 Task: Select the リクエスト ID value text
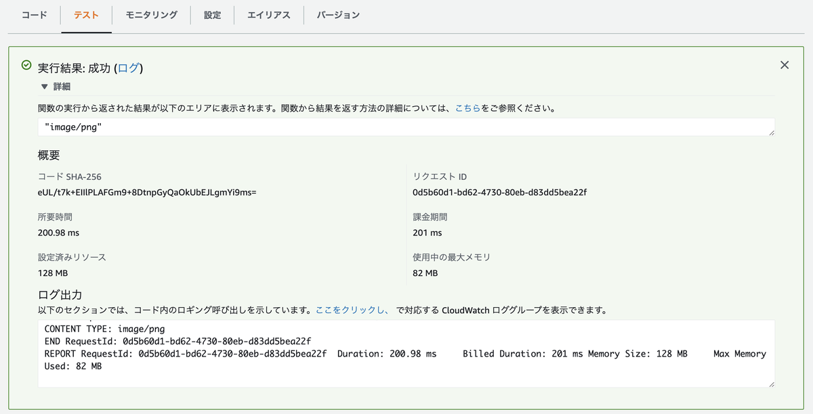[499, 192]
